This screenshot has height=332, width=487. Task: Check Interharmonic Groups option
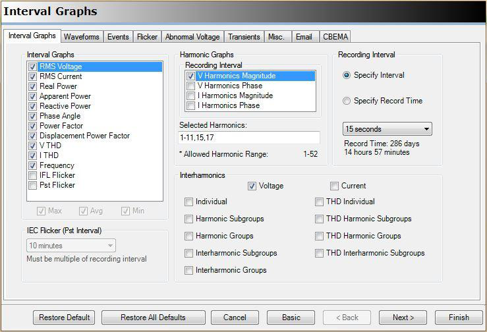pos(188,270)
